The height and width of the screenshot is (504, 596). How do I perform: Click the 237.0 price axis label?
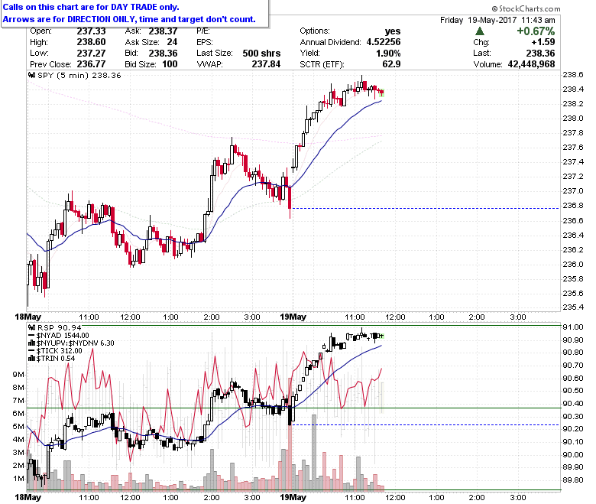click(573, 191)
